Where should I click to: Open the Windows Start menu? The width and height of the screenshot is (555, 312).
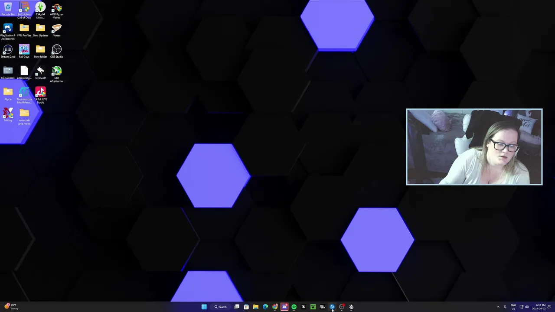204,307
